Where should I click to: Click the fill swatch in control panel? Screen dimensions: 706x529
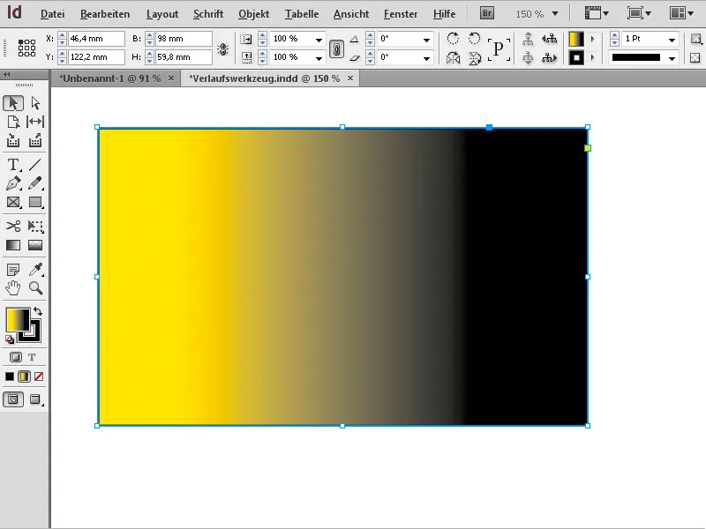click(576, 39)
